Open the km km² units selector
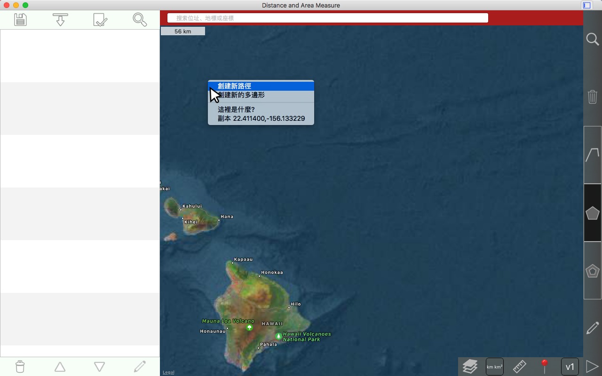This screenshot has width=602, height=376. [x=494, y=367]
